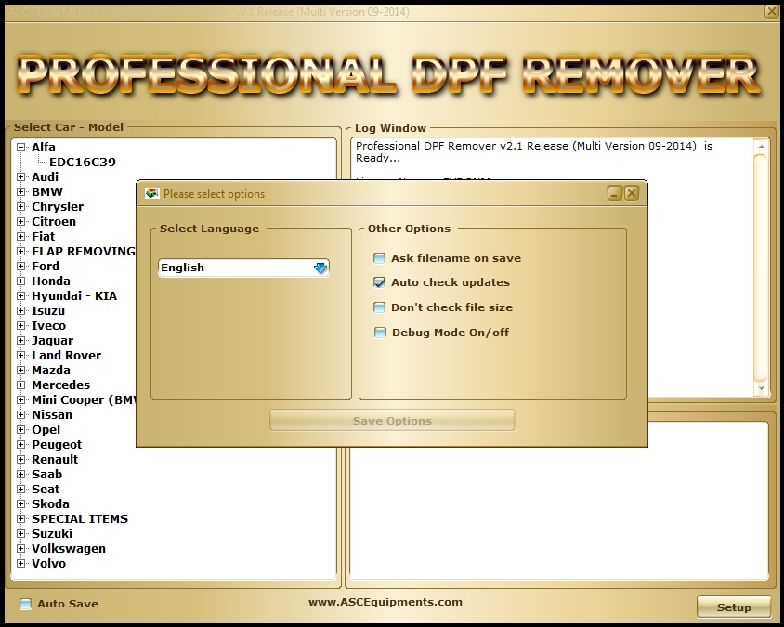
Task: Click the options dialog title icon
Action: pos(151,193)
